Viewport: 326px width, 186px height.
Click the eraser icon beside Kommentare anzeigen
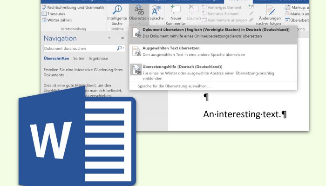[251, 20]
